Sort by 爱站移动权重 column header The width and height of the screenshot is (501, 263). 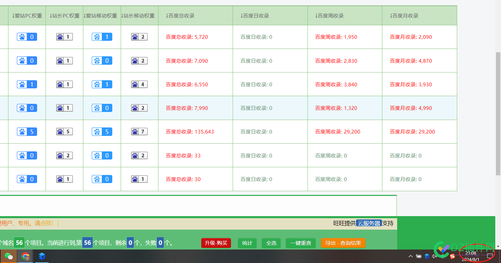point(102,16)
